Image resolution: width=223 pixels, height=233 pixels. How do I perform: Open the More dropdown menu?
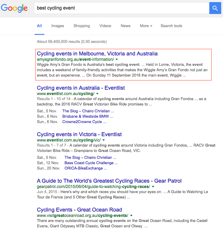[146, 26]
